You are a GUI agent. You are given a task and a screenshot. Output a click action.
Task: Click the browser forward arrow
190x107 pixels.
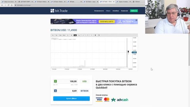pyautogui.click(x=5, y=5)
